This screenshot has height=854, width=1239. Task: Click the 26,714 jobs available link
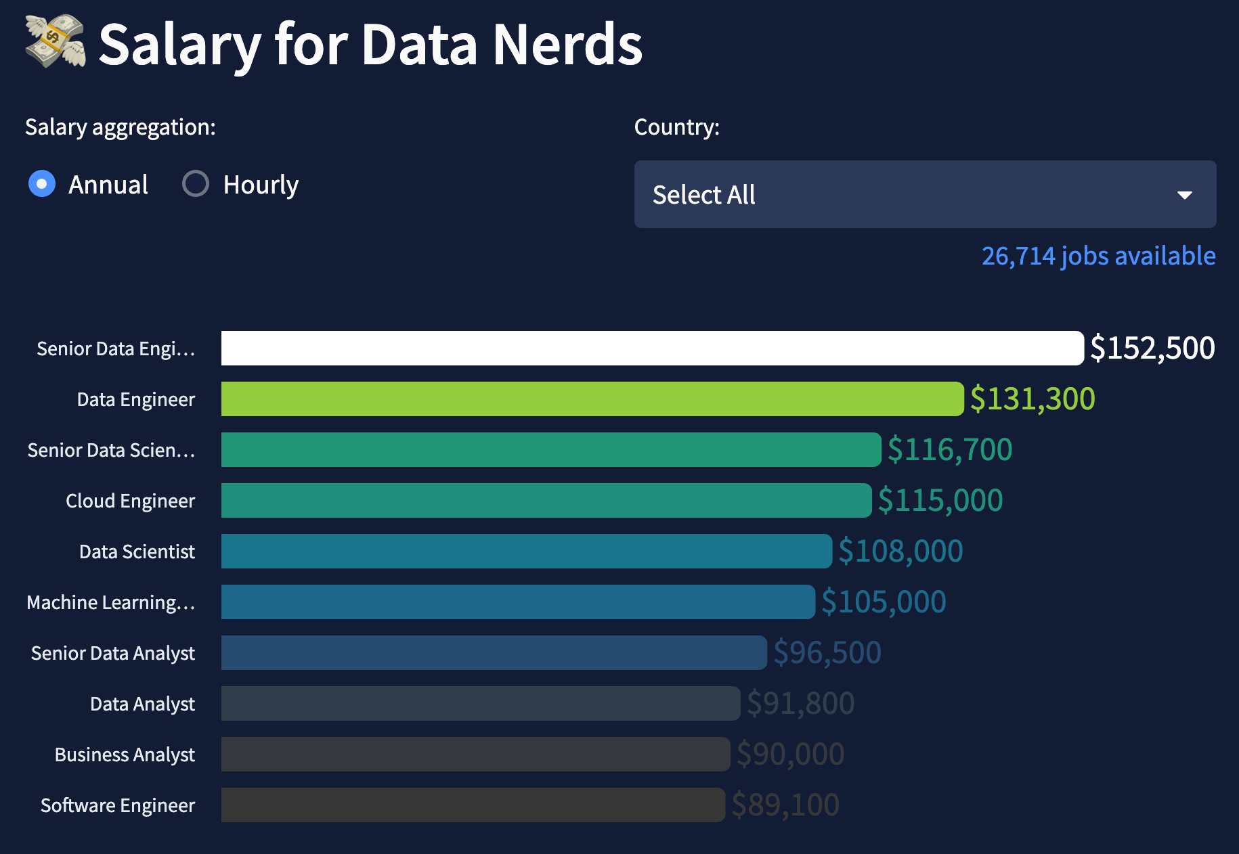tap(1098, 256)
